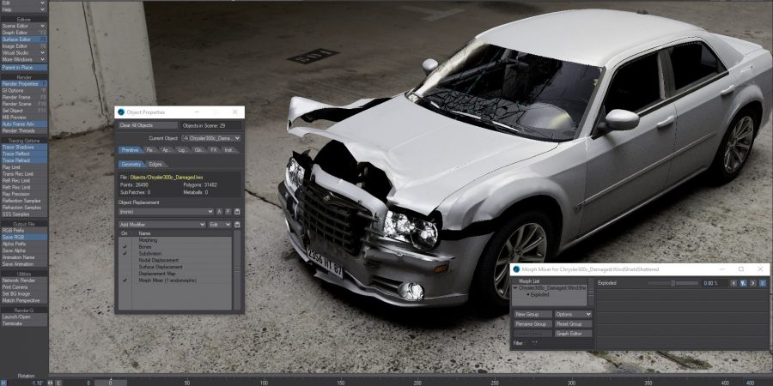
Task: Click New Group in Morph Mixer
Action: click(533, 314)
